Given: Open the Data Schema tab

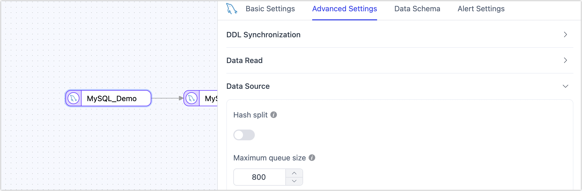Looking at the screenshot, I should pyautogui.click(x=417, y=9).
